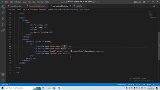Open the Run menu
This screenshot has height=90, width=160.
coord(34,2)
